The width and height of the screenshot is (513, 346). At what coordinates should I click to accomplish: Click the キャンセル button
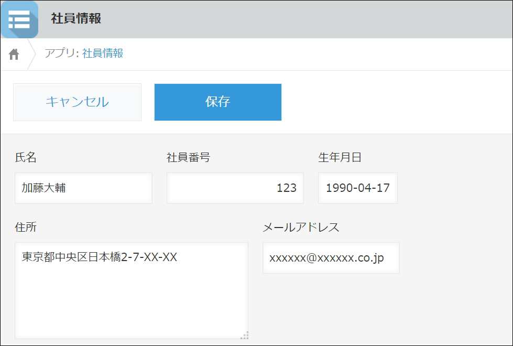(x=77, y=102)
